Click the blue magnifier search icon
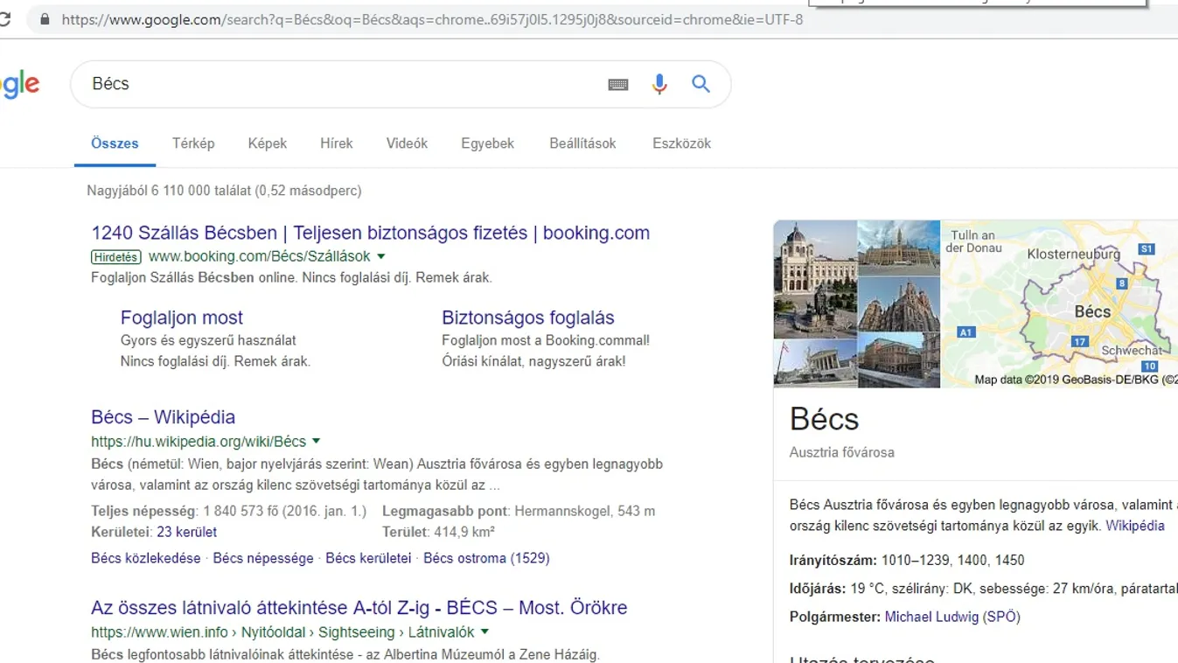This screenshot has width=1178, height=663. click(701, 84)
